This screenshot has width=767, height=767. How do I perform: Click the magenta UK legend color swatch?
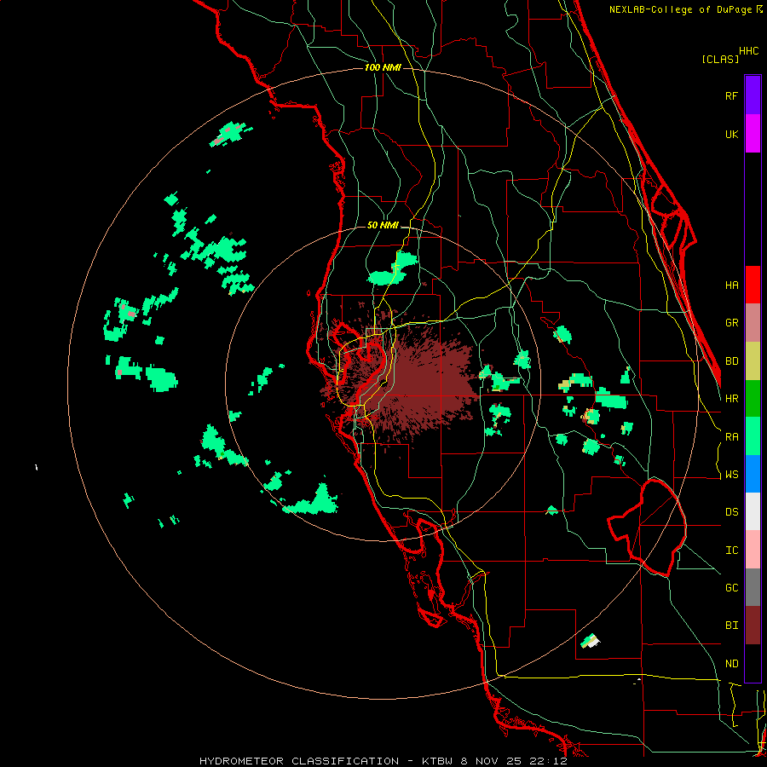tap(753, 134)
